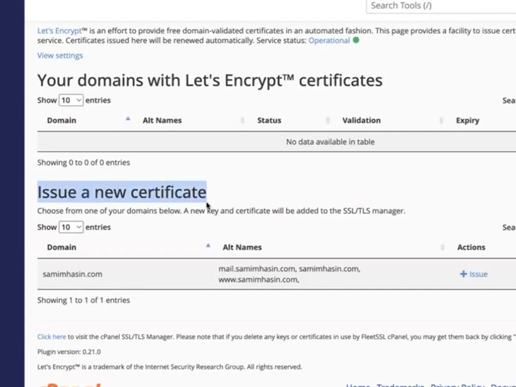
Task: Click 'Showing 1 to 1 of 1 entries'
Action: coord(84,300)
